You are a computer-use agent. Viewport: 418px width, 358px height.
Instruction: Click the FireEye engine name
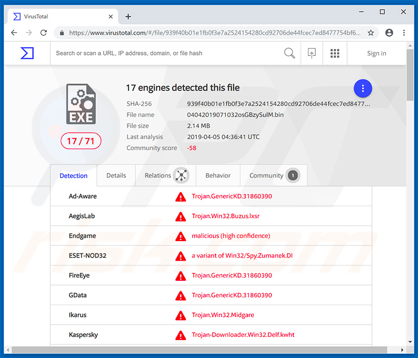point(79,276)
